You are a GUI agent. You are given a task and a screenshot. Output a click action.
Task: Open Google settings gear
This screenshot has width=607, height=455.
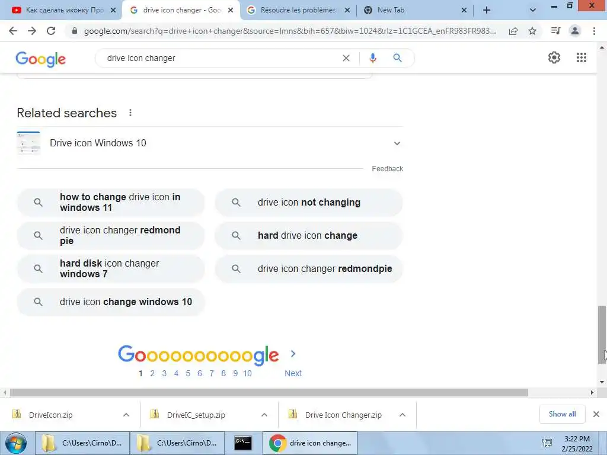tap(554, 57)
